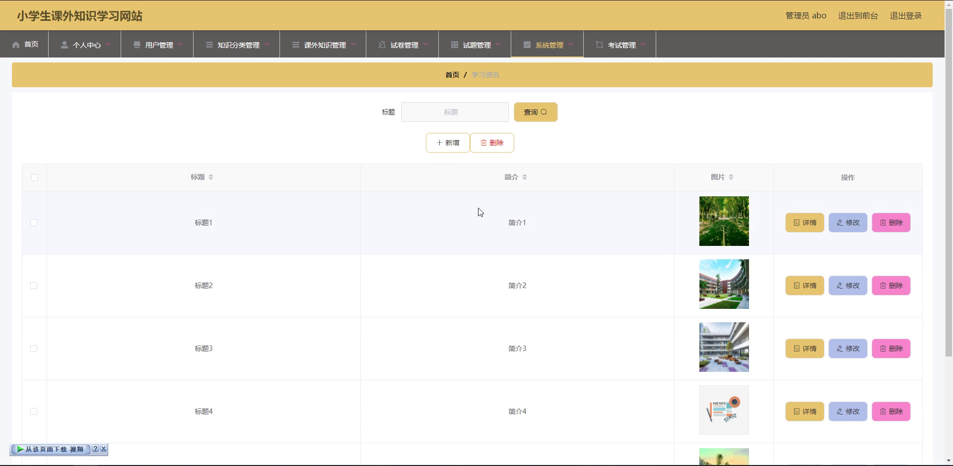Open the 个人中心 menu

85,44
